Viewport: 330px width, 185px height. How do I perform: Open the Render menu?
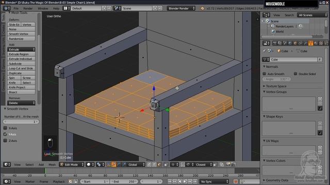28,8
